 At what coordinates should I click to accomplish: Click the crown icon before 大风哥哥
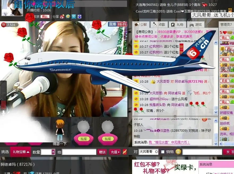click(x=153, y=82)
